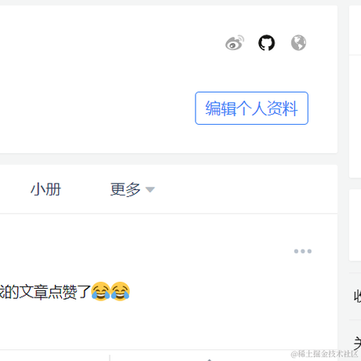The height and width of the screenshot is (361, 361).
Task: Open the GitHub profile icon
Action: pyautogui.click(x=267, y=42)
